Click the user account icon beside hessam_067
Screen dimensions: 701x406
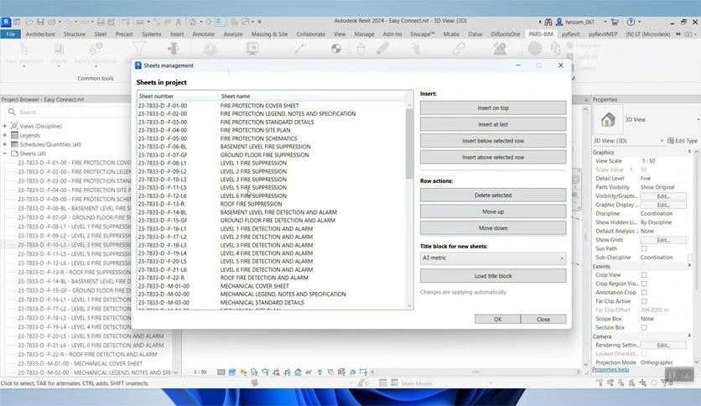(559, 22)
